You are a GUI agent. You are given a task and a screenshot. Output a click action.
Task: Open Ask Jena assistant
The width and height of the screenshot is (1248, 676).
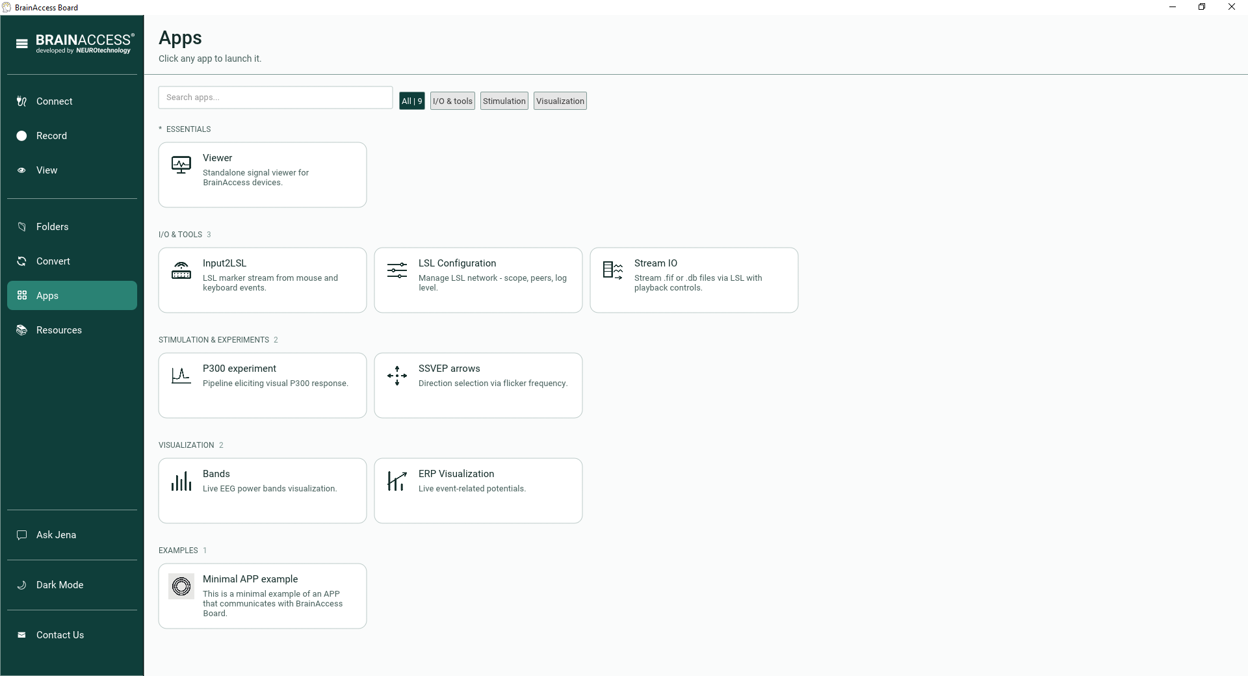click(x=72, y=535)
